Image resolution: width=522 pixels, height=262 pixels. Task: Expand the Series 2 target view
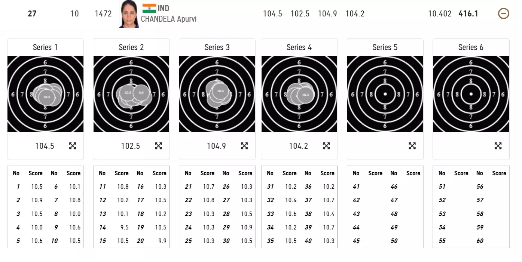tap(158, 146)
